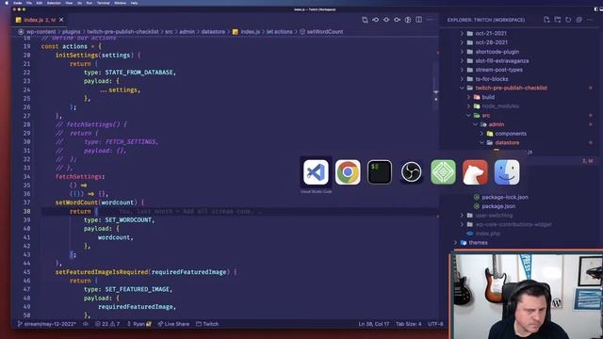Create a New File in Explorer

click(546, 20)
